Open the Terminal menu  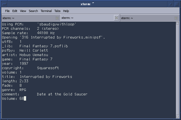(46, 11)
